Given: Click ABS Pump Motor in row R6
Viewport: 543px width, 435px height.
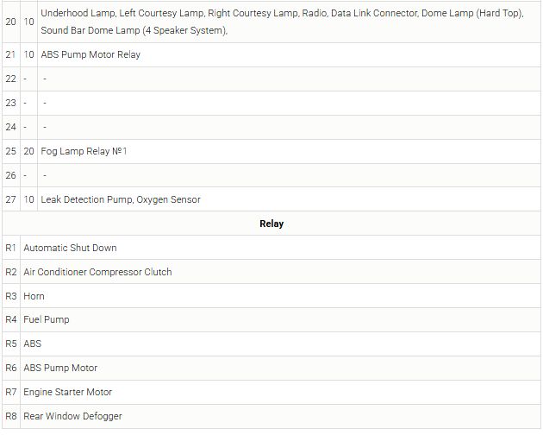Looking at the screenshot, I should tap(60, 368).
